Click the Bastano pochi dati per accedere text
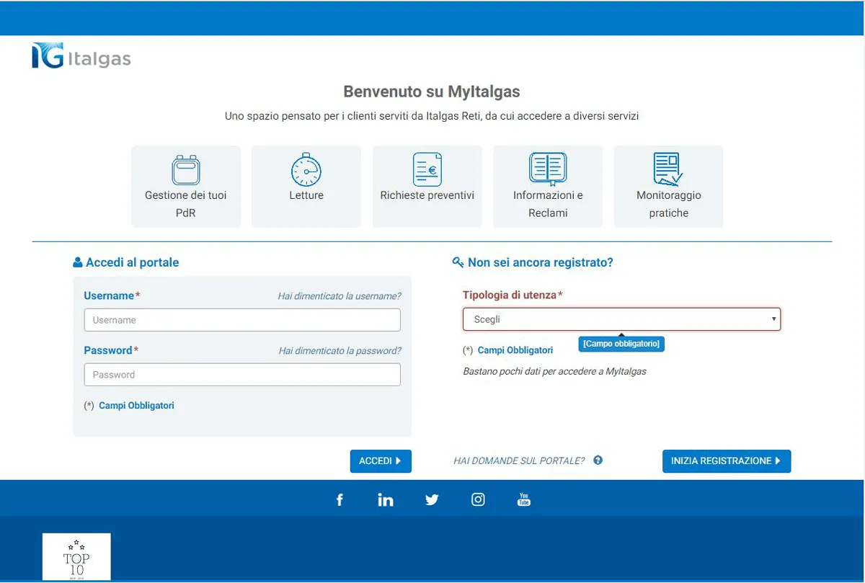 tap(554, 372)
